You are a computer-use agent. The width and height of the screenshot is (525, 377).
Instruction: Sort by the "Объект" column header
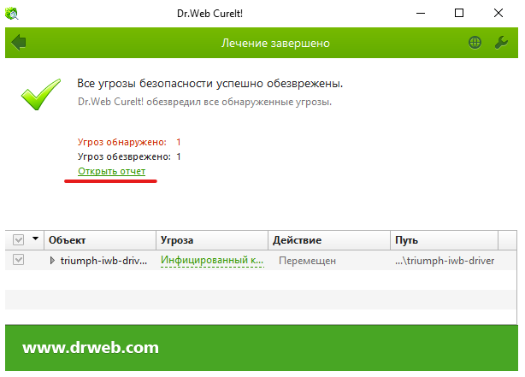pyautogui.click(x=100, y=240)
